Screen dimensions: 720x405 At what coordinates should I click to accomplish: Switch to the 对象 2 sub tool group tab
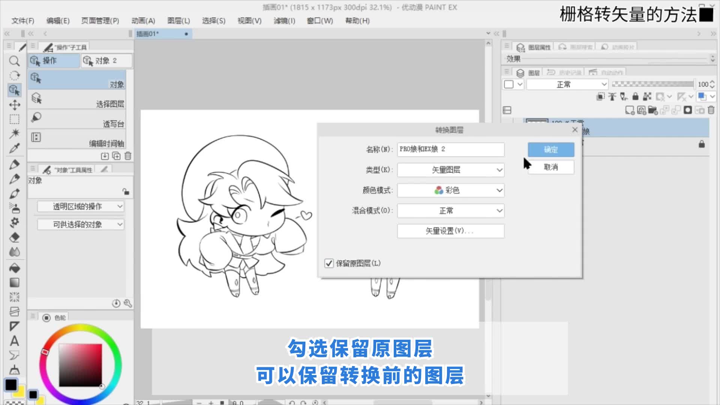[x=106, y=61]
